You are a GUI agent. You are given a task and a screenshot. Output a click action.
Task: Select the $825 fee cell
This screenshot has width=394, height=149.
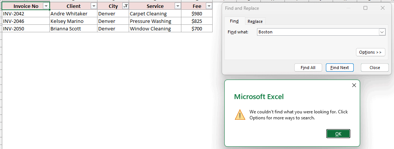[197, 21]
